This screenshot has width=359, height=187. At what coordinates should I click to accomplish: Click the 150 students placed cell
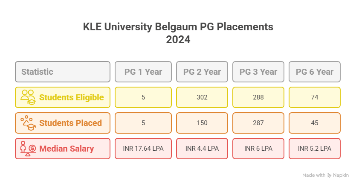click(202, 123)
